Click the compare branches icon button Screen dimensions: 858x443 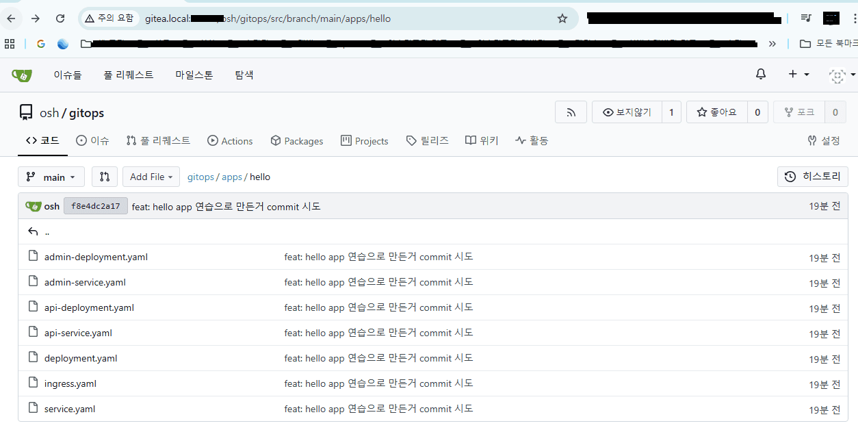[x=105, y=177]
